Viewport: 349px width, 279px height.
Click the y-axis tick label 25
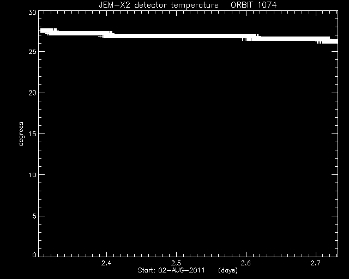coord(32,52)
